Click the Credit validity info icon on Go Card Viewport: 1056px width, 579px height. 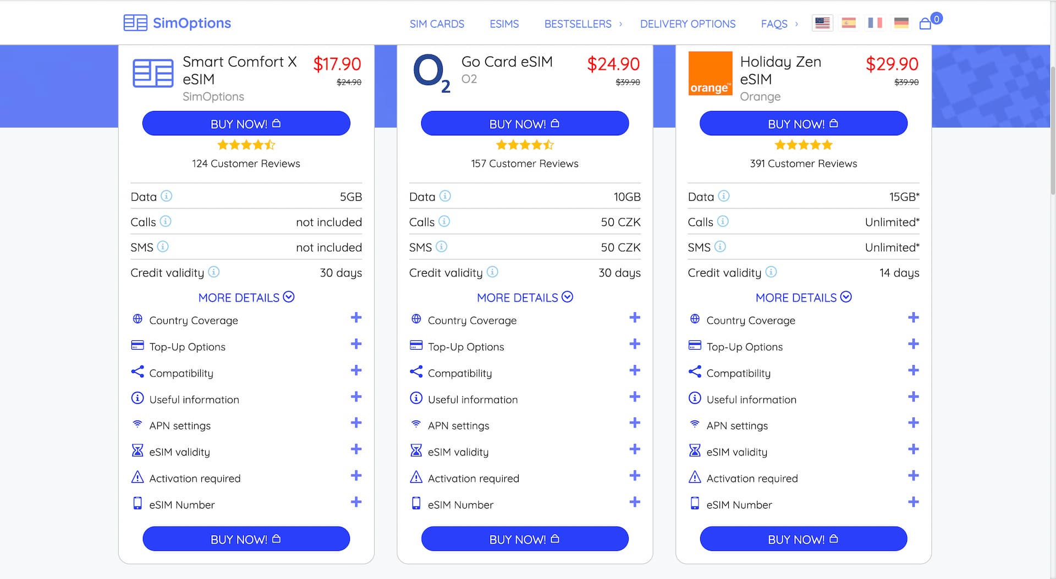[493, 272]
